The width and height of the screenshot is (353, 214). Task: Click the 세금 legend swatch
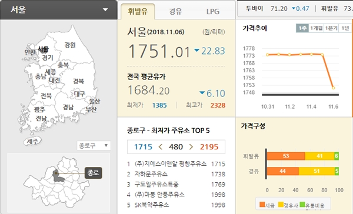[x=262, y=205]
